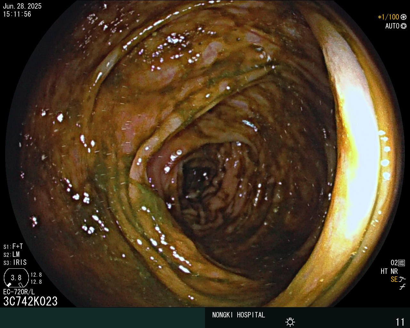Image resolution: width=410 pixels, height=328 pixels.
Task: Click the *1/100 shutter speed value
Action: [x=388, y=17]
